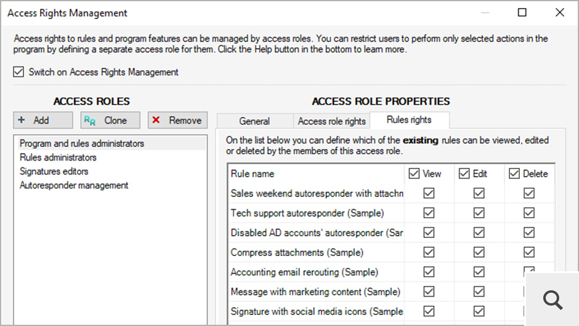Uncheck View for Message with marketing content
Image resolution: width=579 pixels, height=326 pixels.
pos(429,292)
